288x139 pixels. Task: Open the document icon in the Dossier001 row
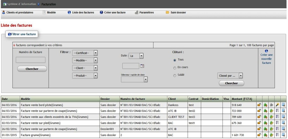pos(284,129)
